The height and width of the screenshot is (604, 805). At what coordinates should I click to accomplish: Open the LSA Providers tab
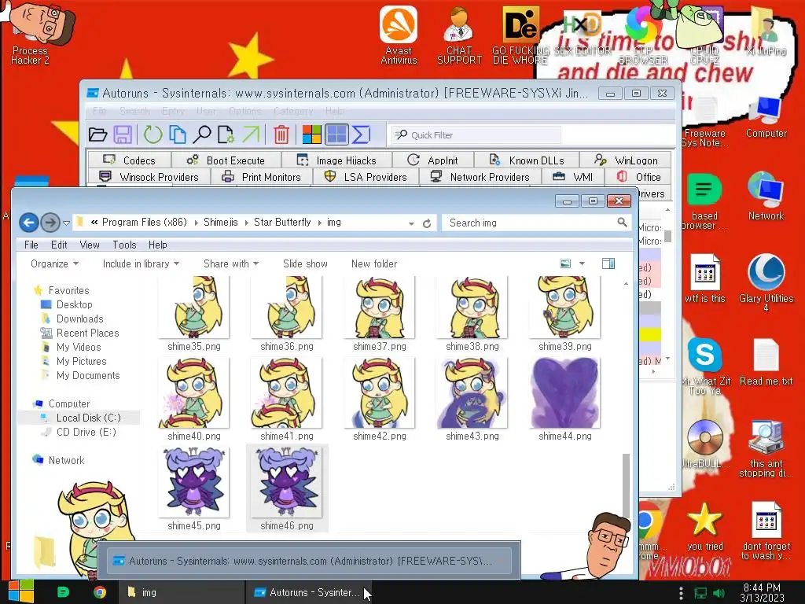pos(366,177)
